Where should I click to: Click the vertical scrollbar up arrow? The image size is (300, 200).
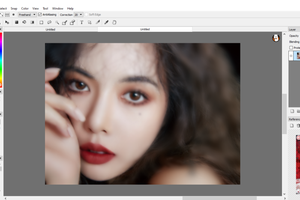(x=284, y=34)
